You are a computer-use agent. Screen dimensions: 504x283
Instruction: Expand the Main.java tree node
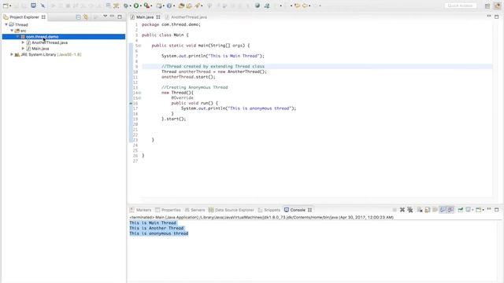pos(23,49)
